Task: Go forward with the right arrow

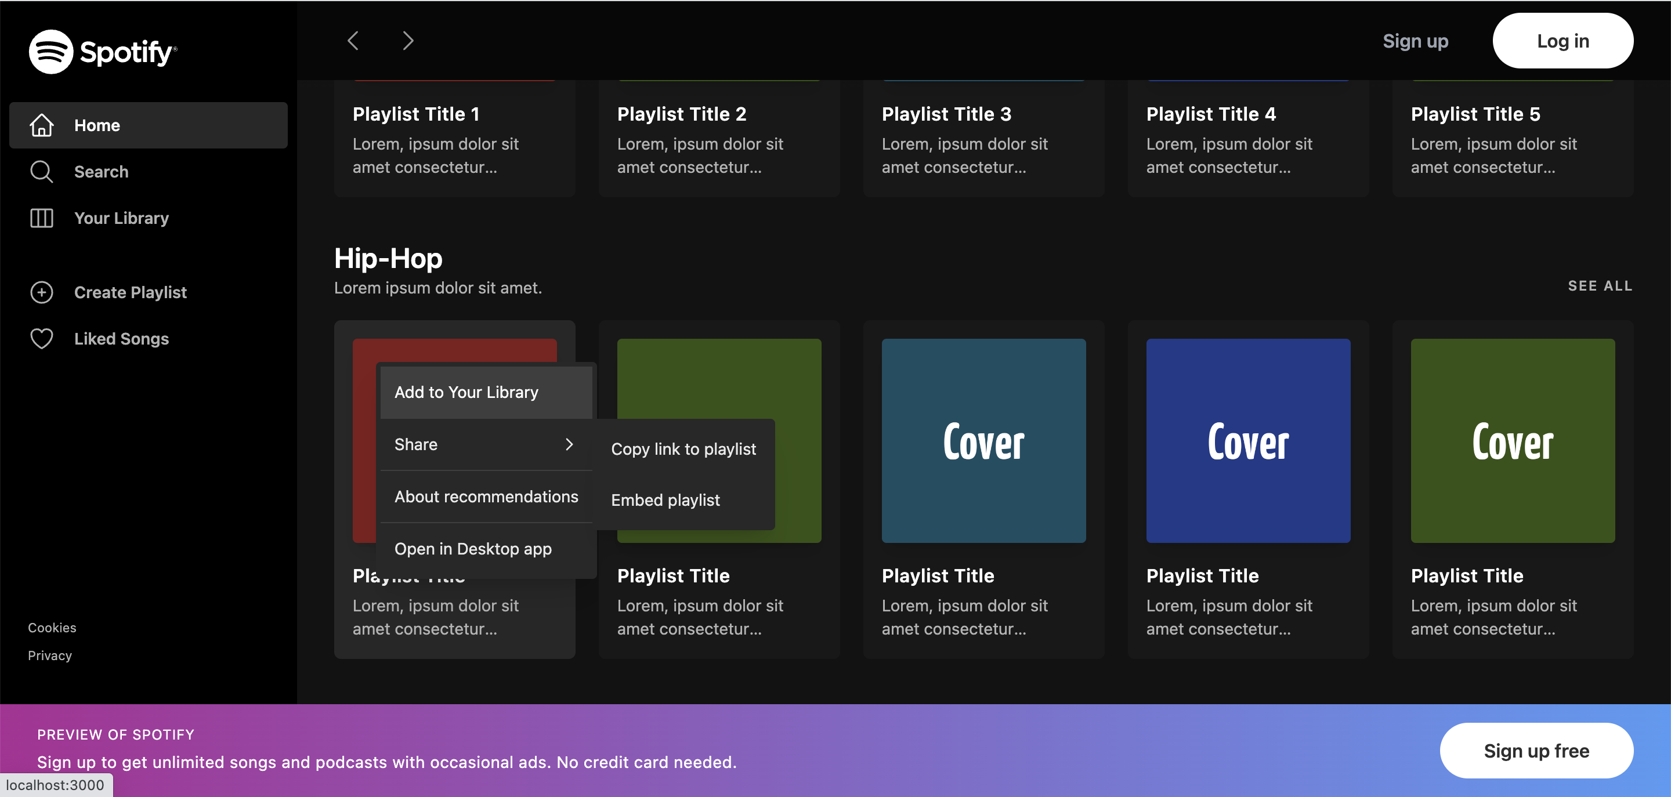Action: [407, 41]
